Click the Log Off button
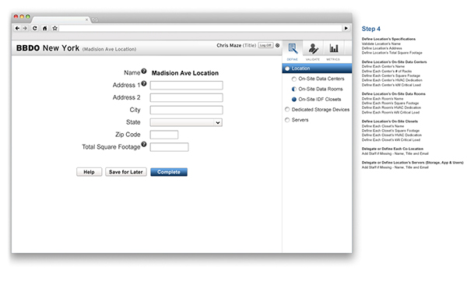This screenshot has width=467, height=302. (x=265, y=45)
